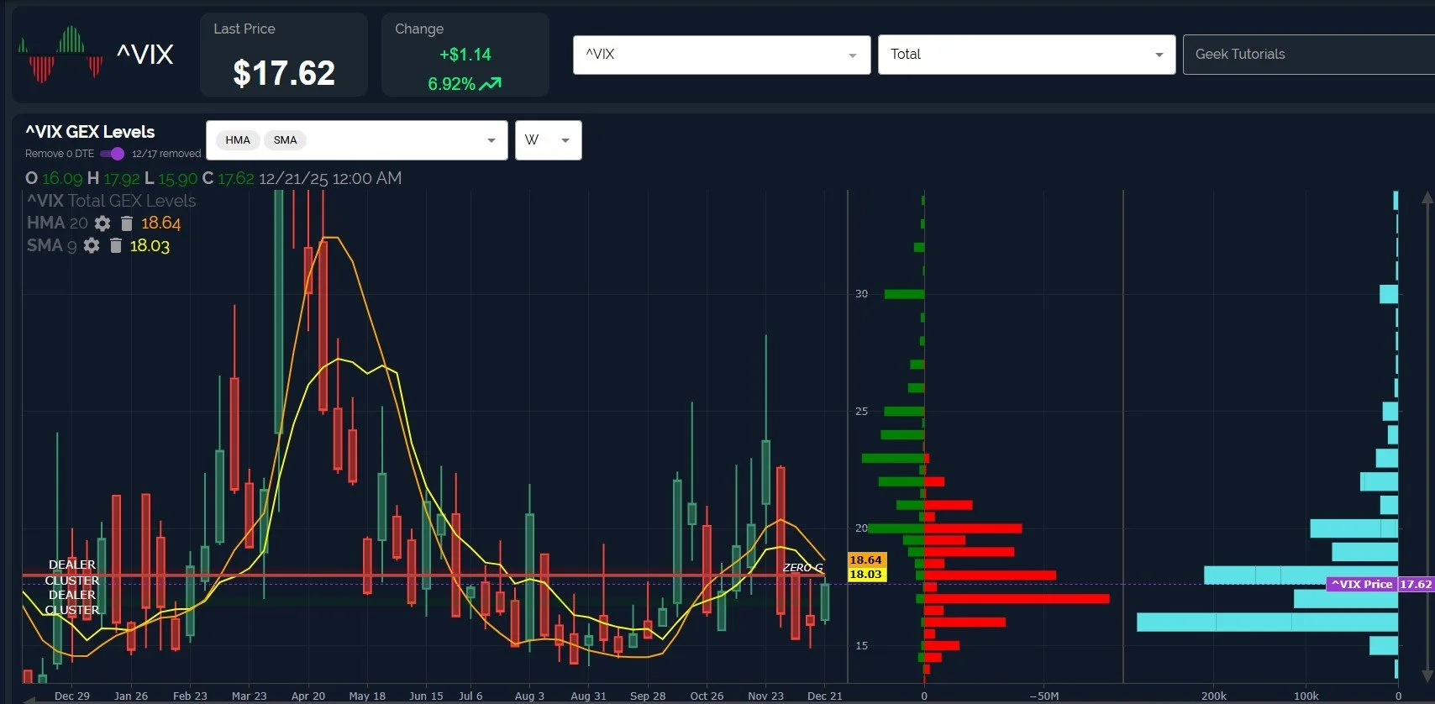Remove the SMA indicator chip
This screenshot has height=704, width=1435.
(285, 140)
